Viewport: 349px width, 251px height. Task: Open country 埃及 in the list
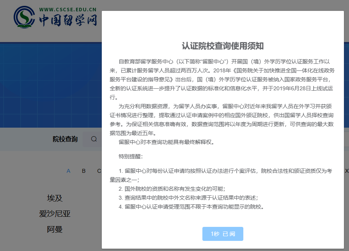pos(55,198)
